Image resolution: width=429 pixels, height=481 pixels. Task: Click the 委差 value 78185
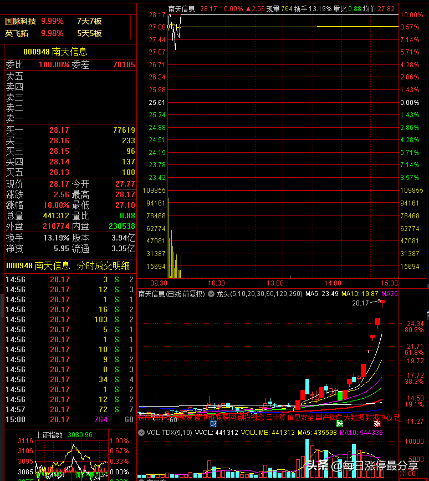pyautogui.click(x=124, y=65)
